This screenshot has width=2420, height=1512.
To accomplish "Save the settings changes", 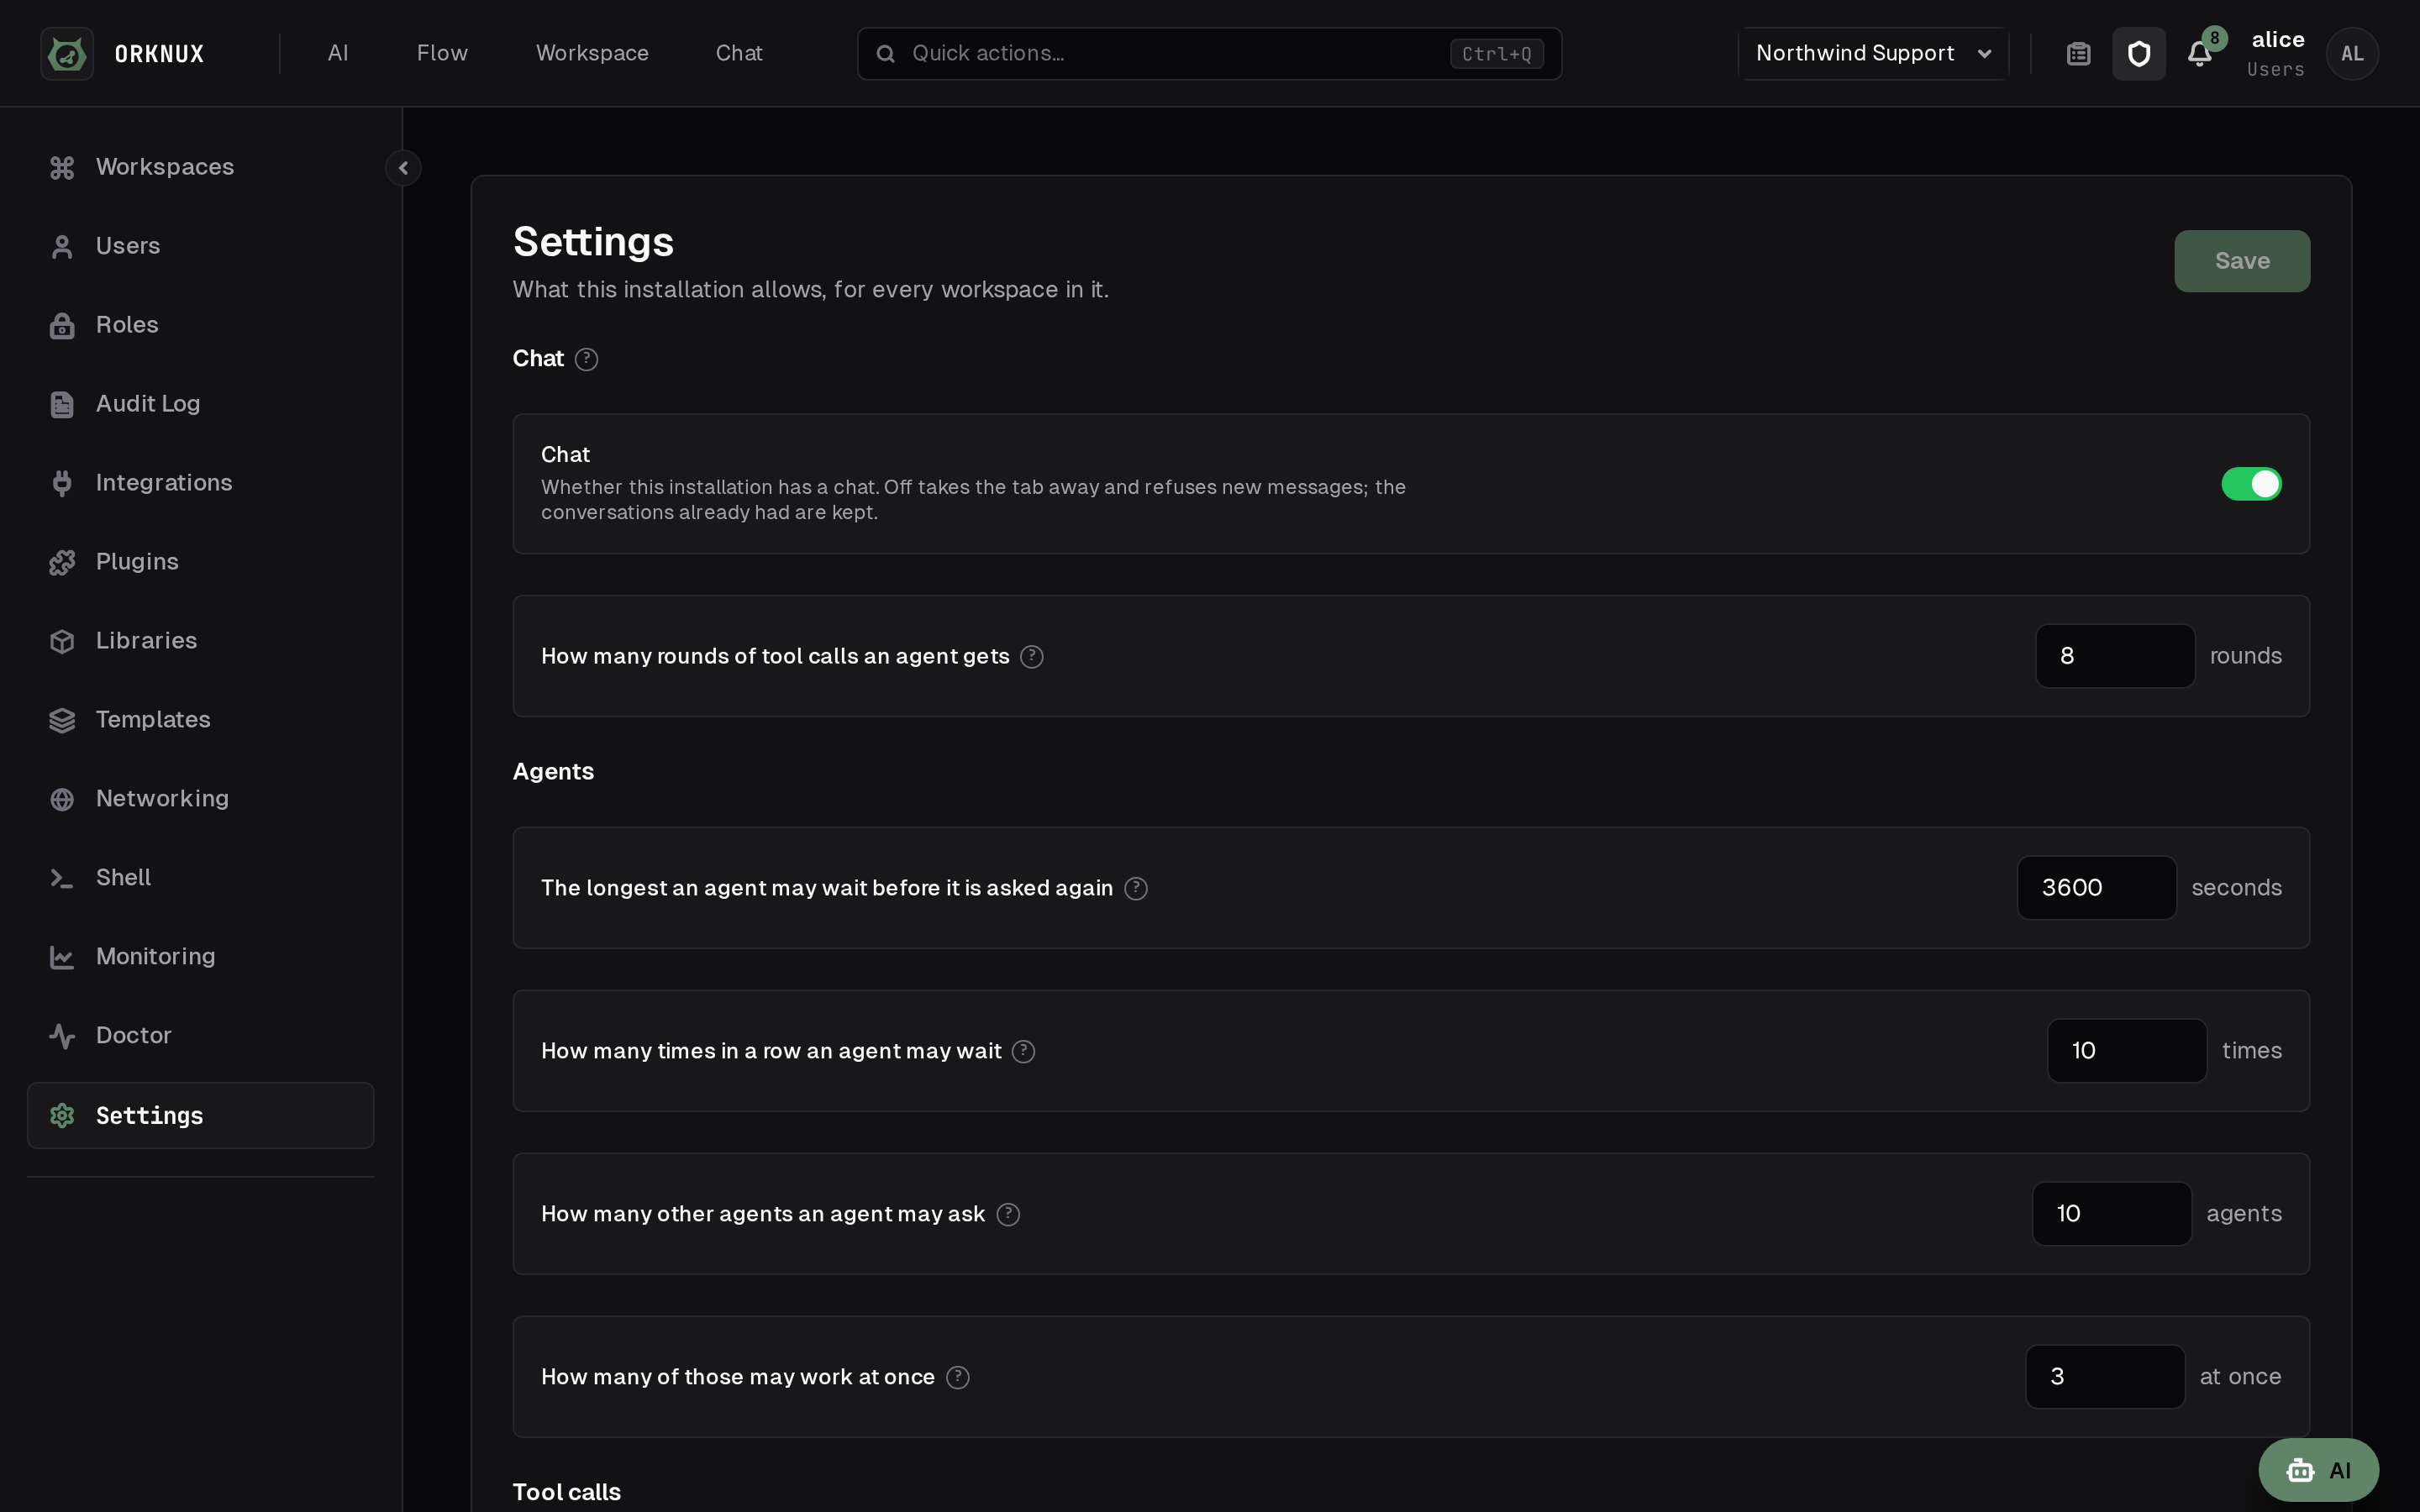I will [x=2242, y=261].
